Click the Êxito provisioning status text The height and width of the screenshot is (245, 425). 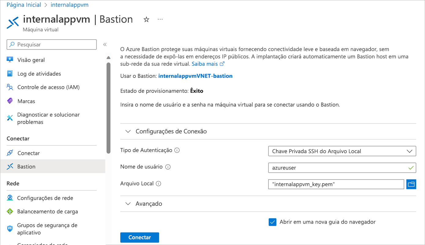pyautogui.click(x=197, y=91)
